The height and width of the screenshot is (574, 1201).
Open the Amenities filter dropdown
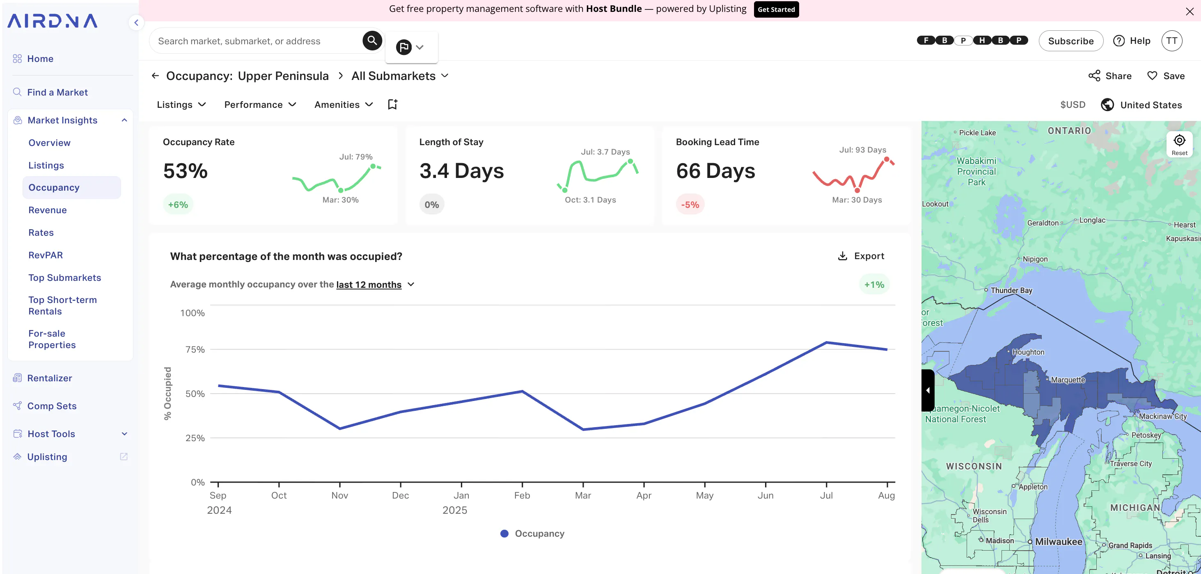coord(344,105)
